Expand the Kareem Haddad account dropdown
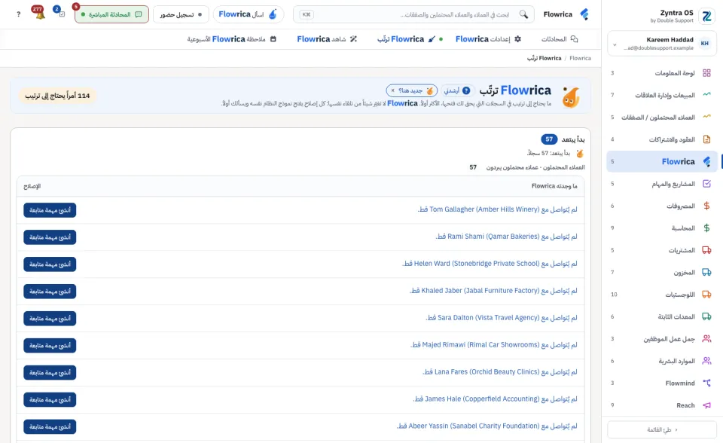723x443 pixels. point(662,44)
